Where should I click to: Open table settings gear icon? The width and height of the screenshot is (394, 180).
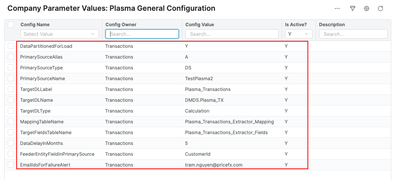pyautogui.click(x=367, y=8)
